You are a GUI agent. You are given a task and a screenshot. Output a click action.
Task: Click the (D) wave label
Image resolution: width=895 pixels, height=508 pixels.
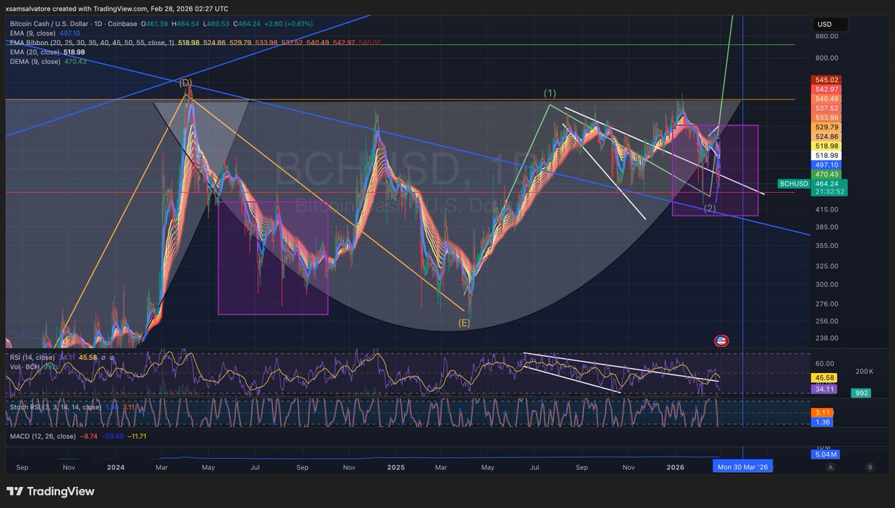tap(186, 82)
